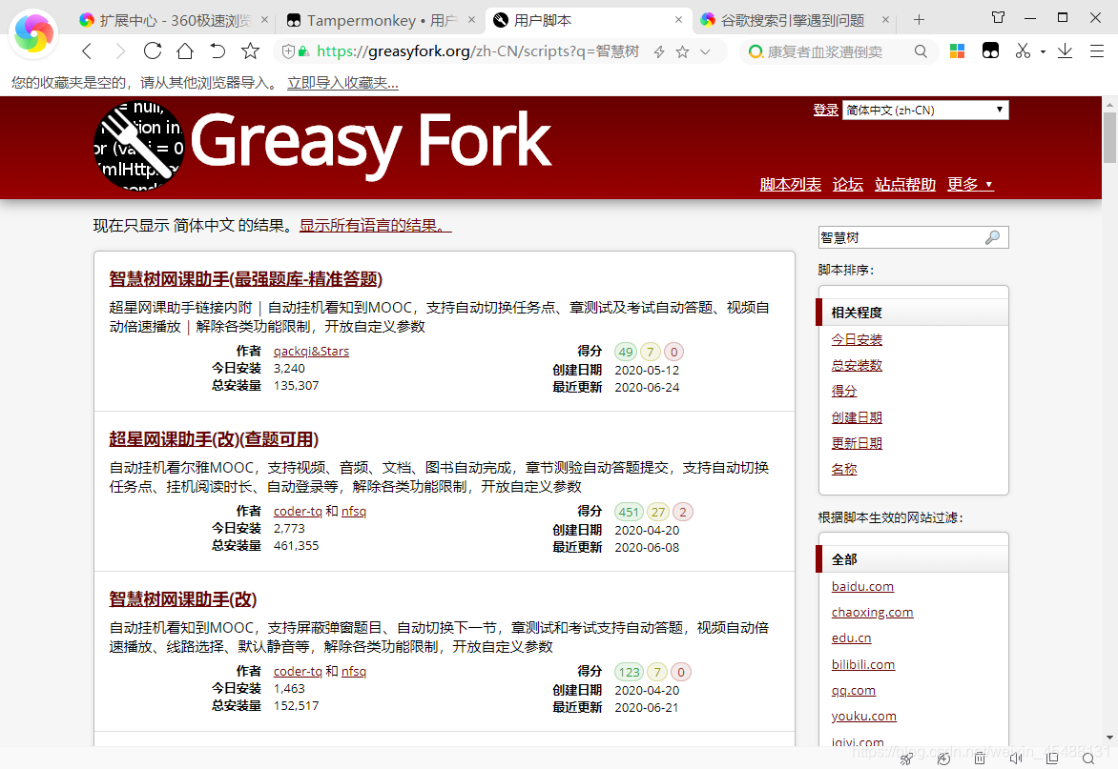Open 智慧树网课助手(最强题库-精准答题) script
The width and height of the screenshot is (1118, 769).
(x=246, y=279)
